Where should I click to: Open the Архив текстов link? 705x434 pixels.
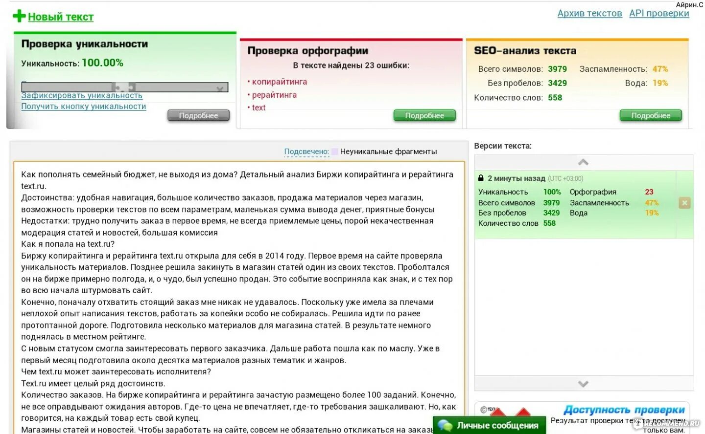[589, 13]
